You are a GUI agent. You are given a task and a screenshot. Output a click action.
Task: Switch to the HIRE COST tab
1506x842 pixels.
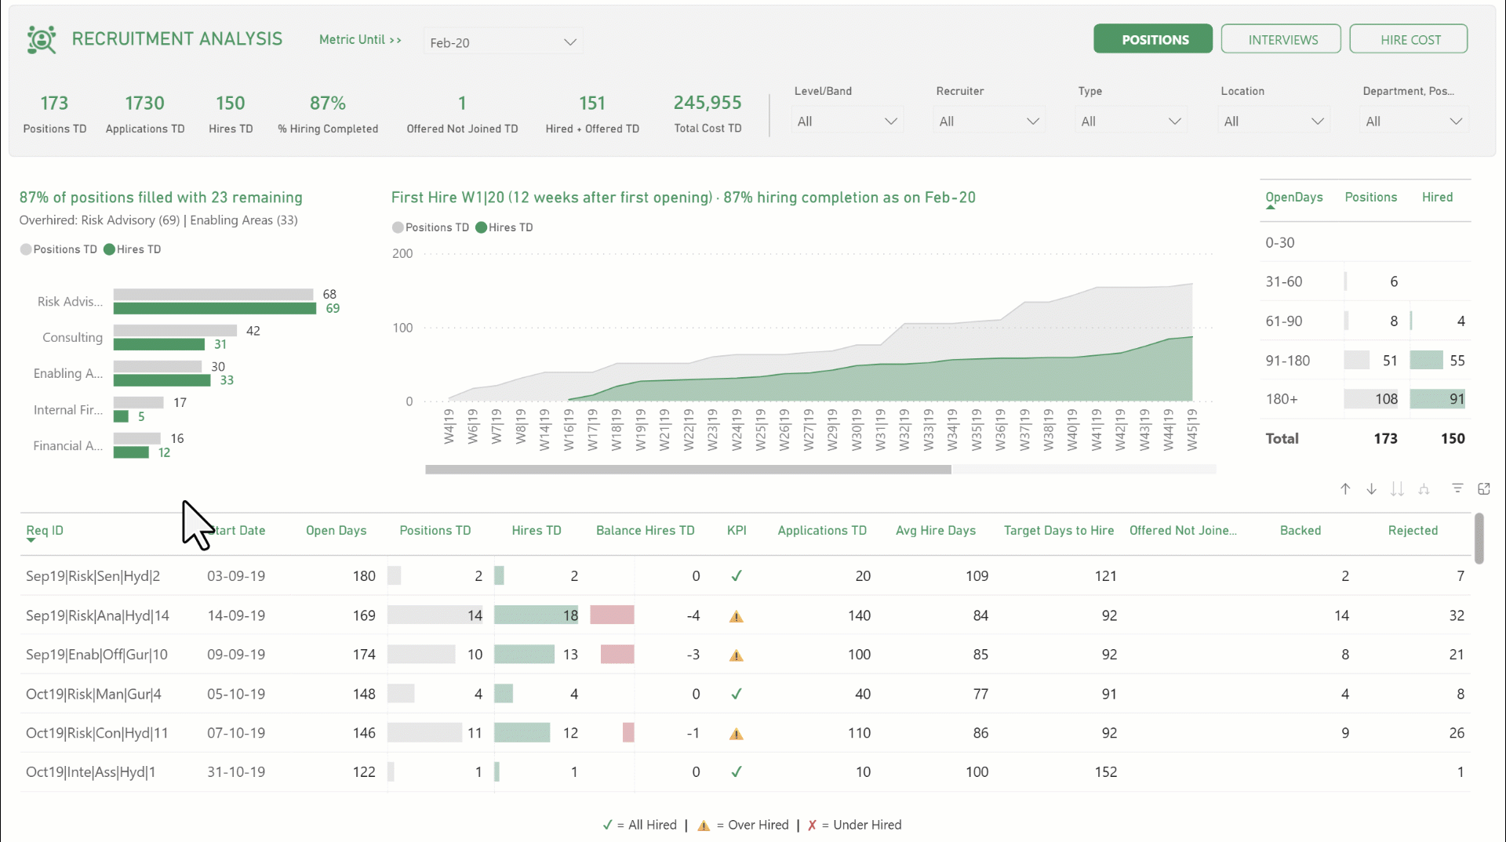(1409, 39)
